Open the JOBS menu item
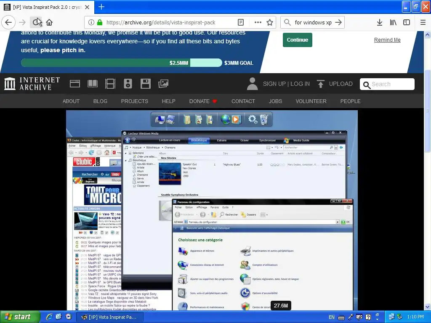Screen dimensions: 431x323 coord(275,101)
